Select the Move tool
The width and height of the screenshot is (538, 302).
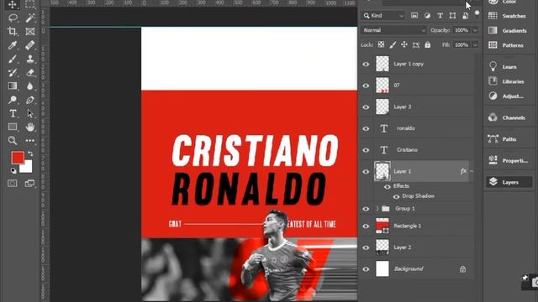pyautogui.click(x=13, y=4)
